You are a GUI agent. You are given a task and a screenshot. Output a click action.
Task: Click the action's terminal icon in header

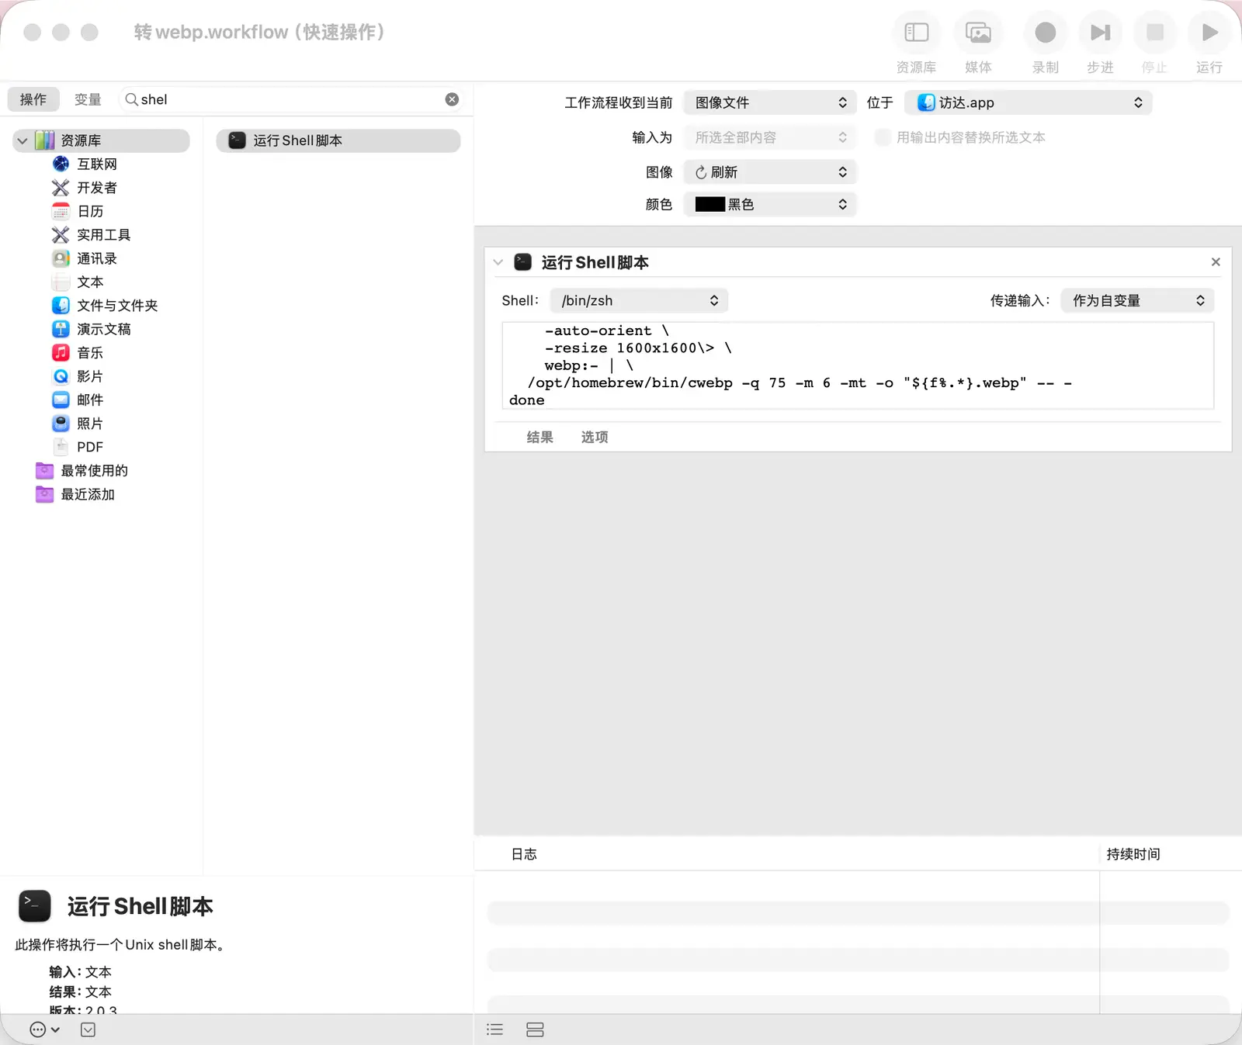[523, 262]
